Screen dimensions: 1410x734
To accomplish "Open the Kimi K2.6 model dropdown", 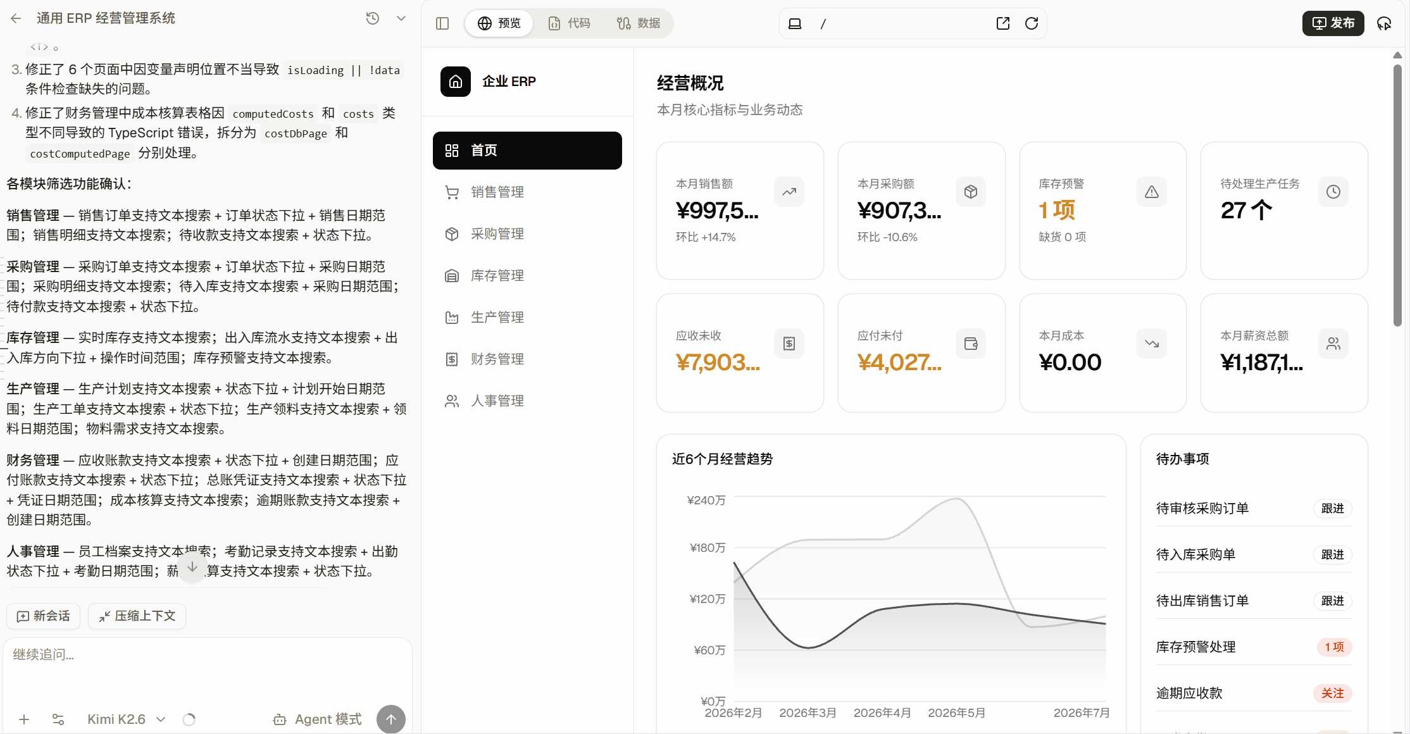I will 127,719.
